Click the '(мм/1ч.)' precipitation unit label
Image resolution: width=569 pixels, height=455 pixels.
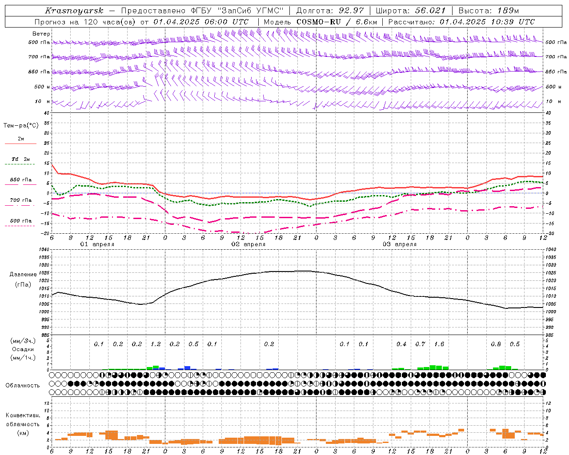[23, 358]
